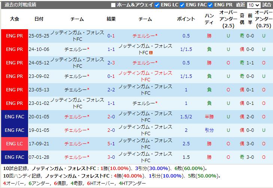
Task: Click red card icon beside Nottingham Forest
Action: [x=151, y=53]
